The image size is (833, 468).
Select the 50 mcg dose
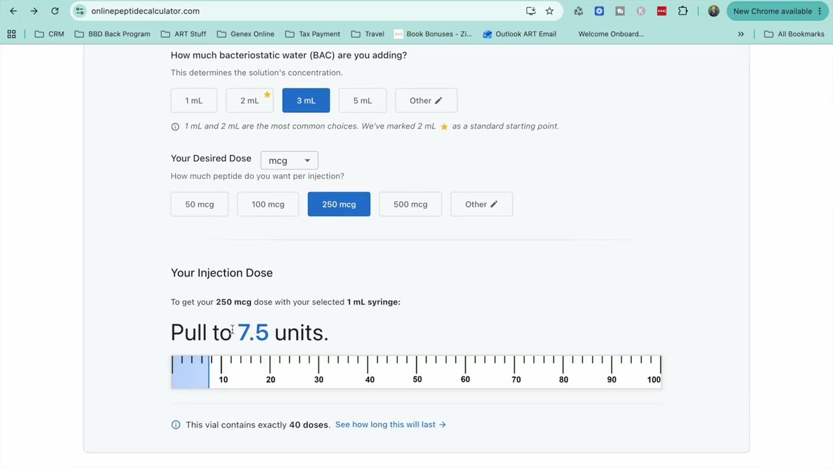199,204
